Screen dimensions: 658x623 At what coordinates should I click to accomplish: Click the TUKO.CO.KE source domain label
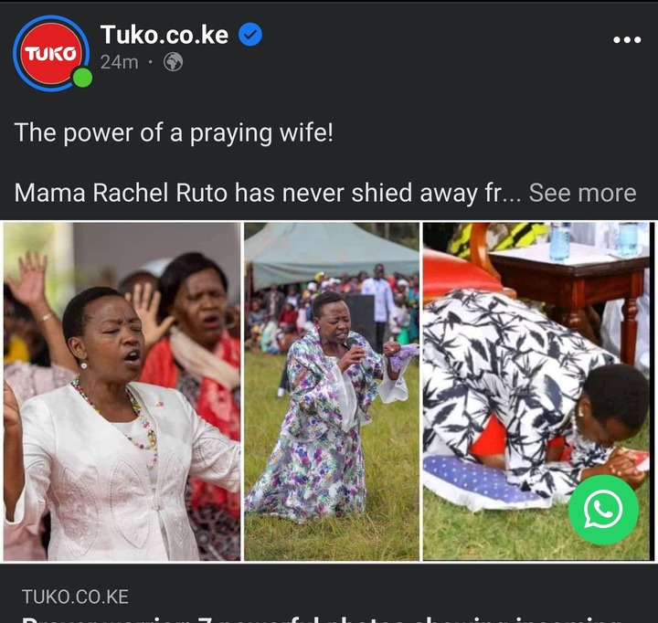click(x=75, y=597)
